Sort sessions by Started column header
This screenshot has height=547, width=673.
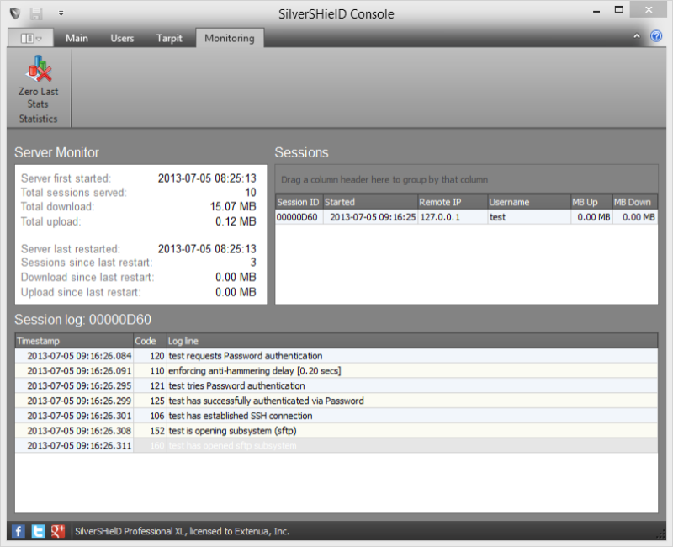click(370, 202)
